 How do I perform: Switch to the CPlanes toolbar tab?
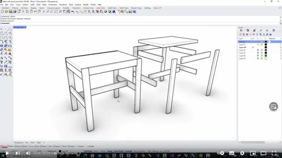[x=15, y=8]
